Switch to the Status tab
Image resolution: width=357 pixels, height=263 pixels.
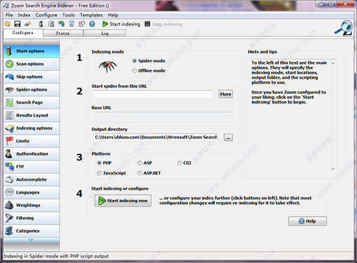(x=63, y=33)
